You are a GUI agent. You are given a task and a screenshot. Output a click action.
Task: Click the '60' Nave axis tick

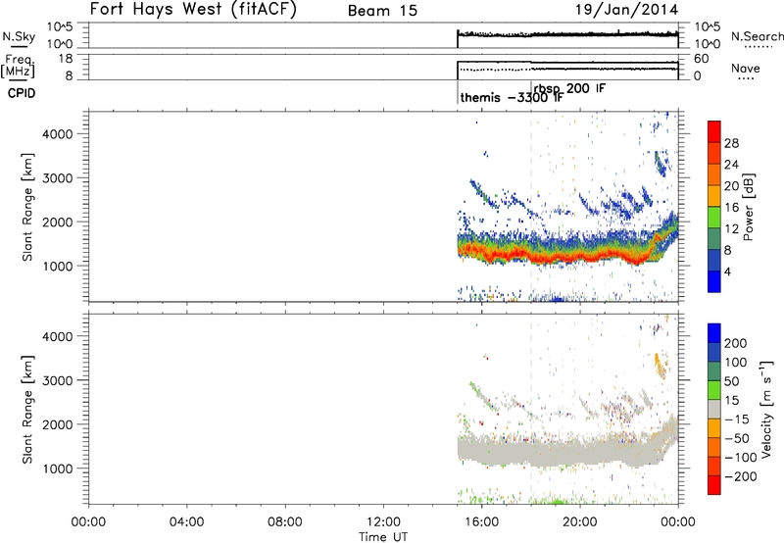(x=702, y=59)
